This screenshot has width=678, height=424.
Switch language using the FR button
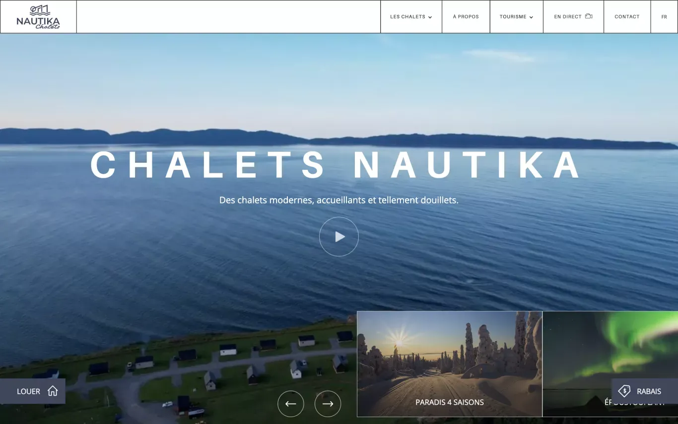coord(664,17)
